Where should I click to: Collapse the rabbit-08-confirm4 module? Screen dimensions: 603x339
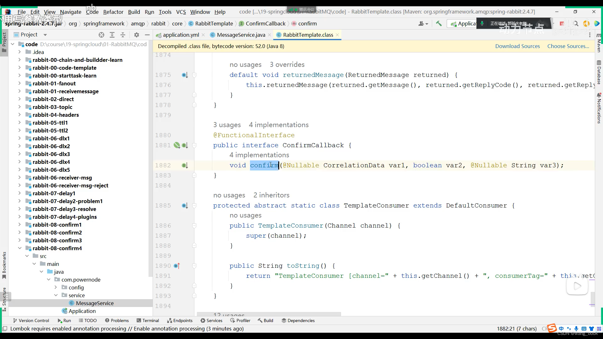pyautogui.click(x=19, y=248)
